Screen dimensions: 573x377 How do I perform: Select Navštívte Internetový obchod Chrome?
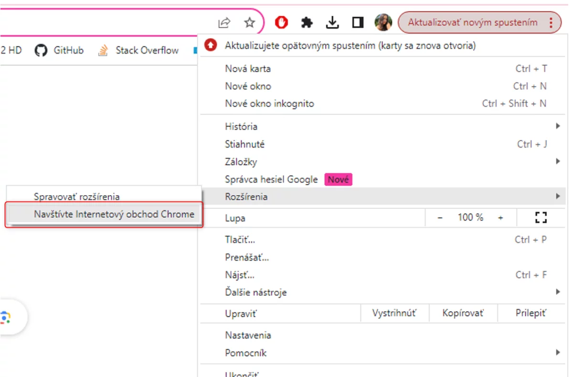point(116,214)
